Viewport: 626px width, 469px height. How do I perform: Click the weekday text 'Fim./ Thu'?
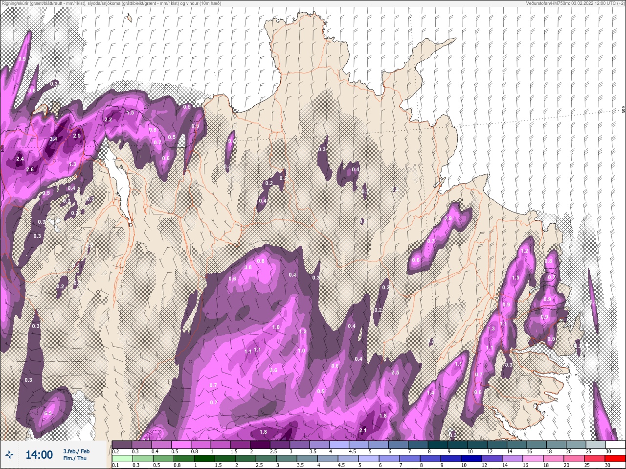75,458
